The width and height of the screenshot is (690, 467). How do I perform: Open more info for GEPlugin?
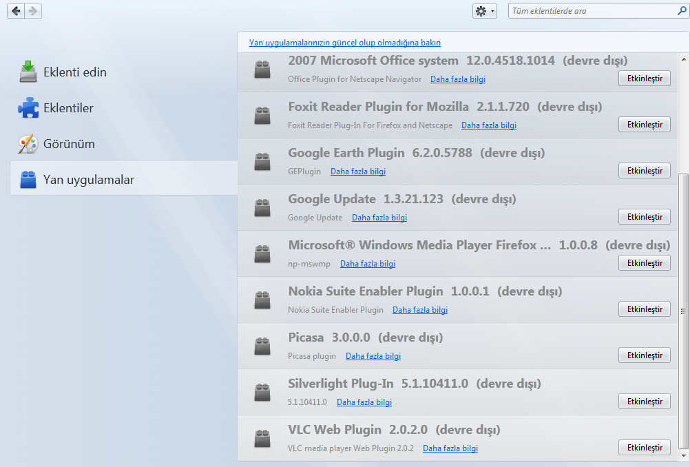[358, 172]
